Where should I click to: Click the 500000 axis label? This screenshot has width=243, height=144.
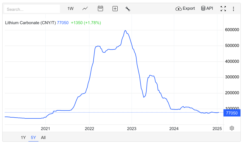[232, 46]
